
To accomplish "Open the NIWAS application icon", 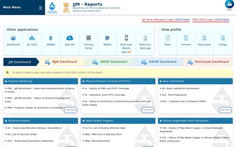I will 108,38.
